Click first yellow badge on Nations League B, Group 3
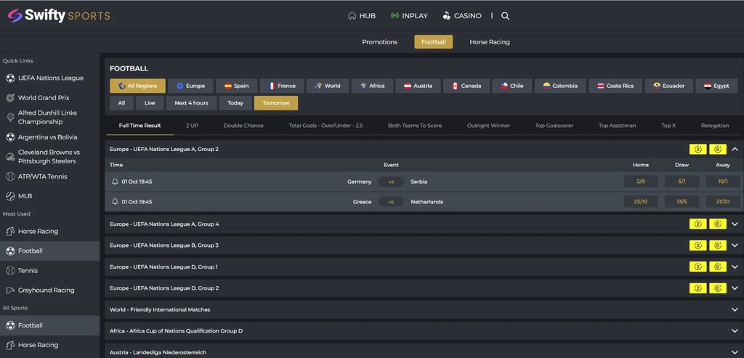The width and height of the screenshot is (744, 358). 698,245
